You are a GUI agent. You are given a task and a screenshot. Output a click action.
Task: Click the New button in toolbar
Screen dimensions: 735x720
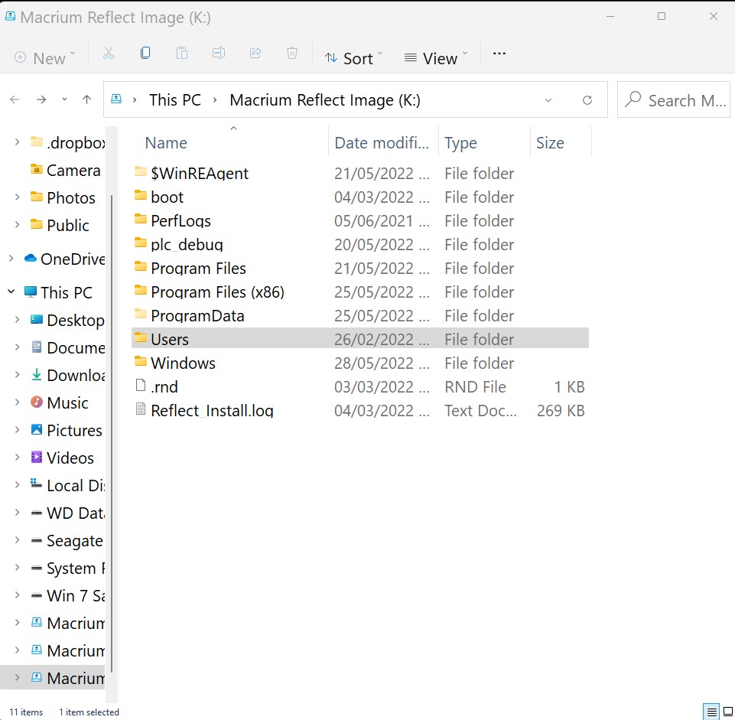click(45, 58)
